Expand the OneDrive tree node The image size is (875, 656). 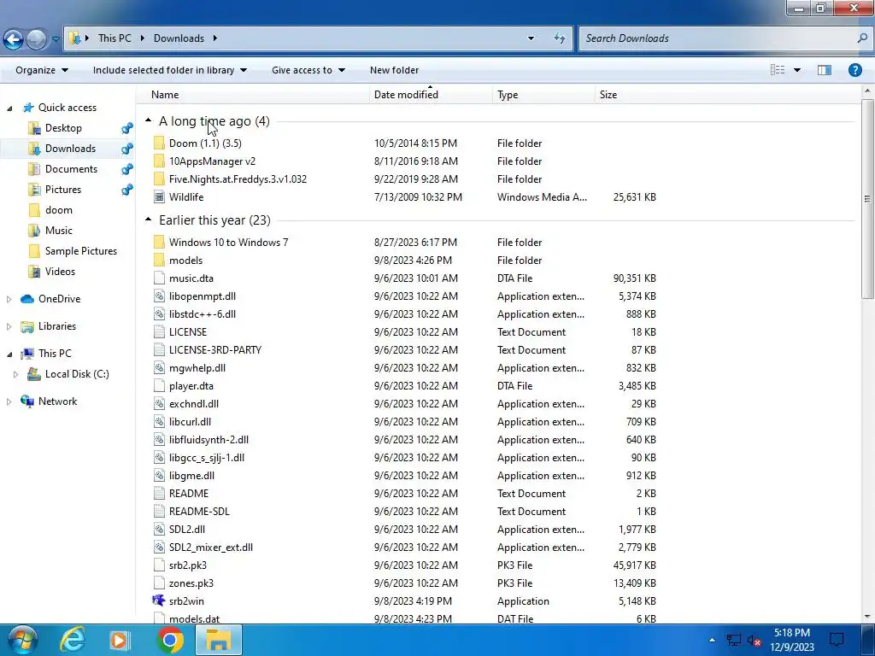[x=9, y=299]
